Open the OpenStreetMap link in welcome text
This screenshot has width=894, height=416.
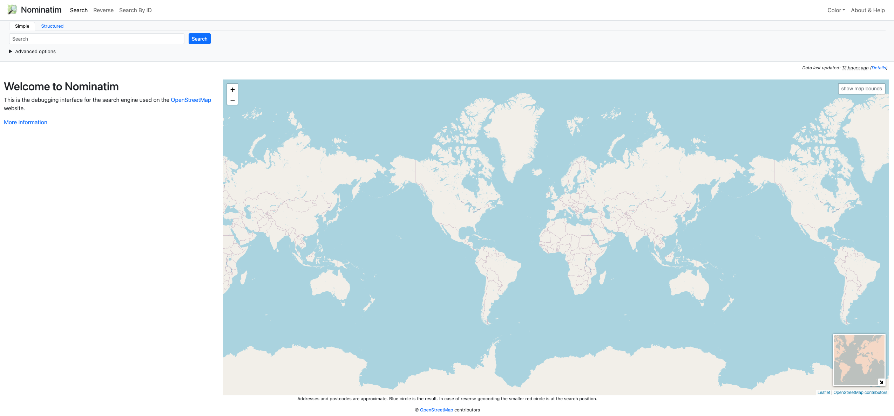[191, 100]
